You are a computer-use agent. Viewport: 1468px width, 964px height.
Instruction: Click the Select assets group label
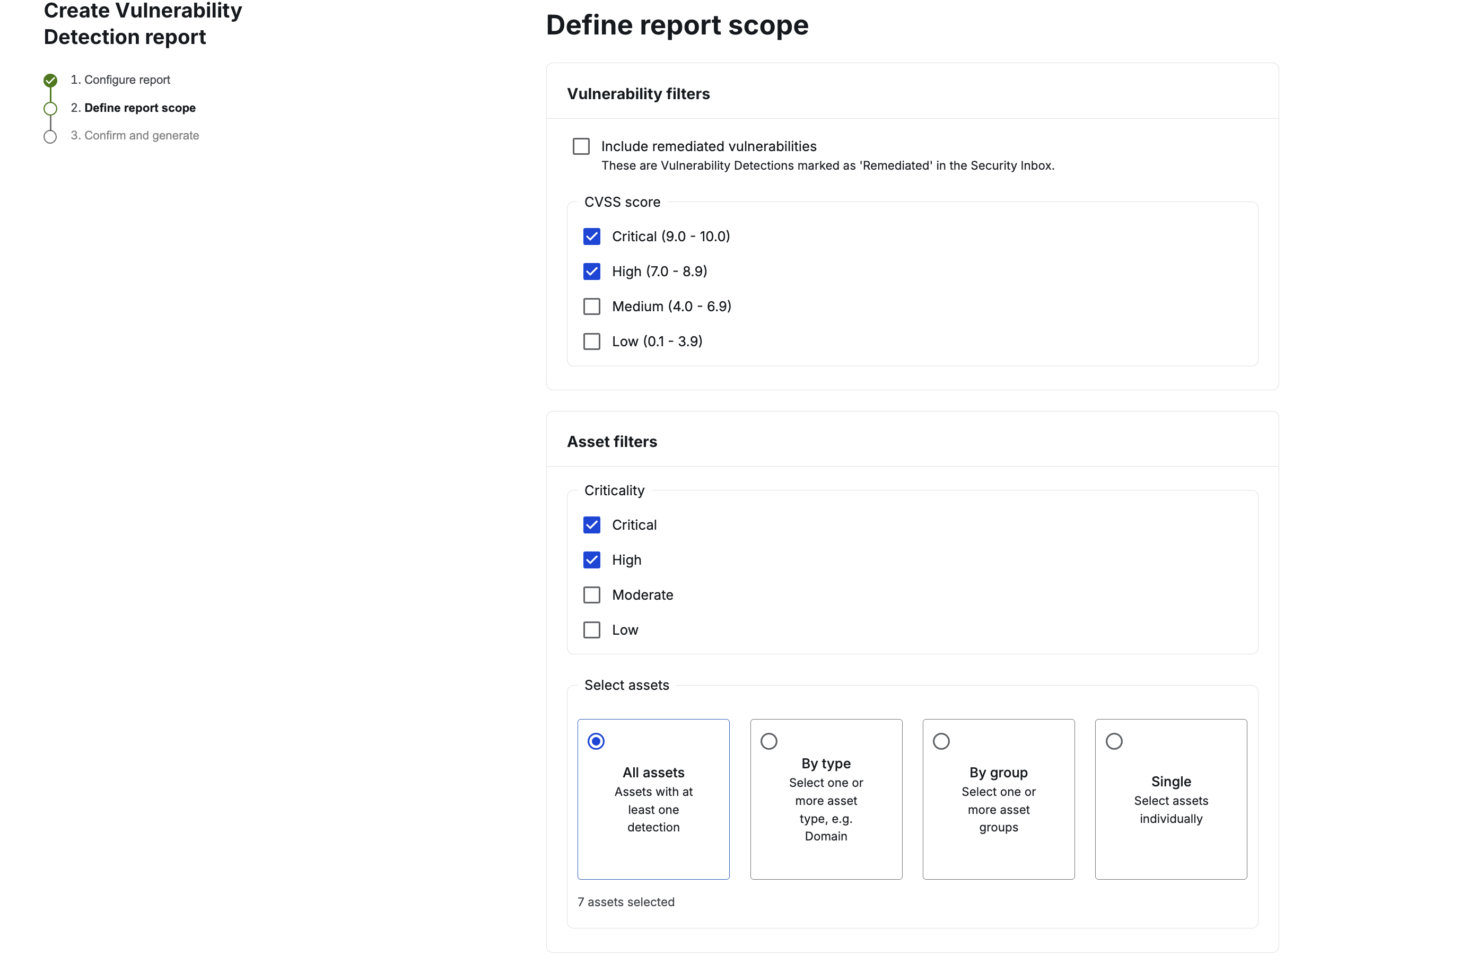tap(627, 685)
